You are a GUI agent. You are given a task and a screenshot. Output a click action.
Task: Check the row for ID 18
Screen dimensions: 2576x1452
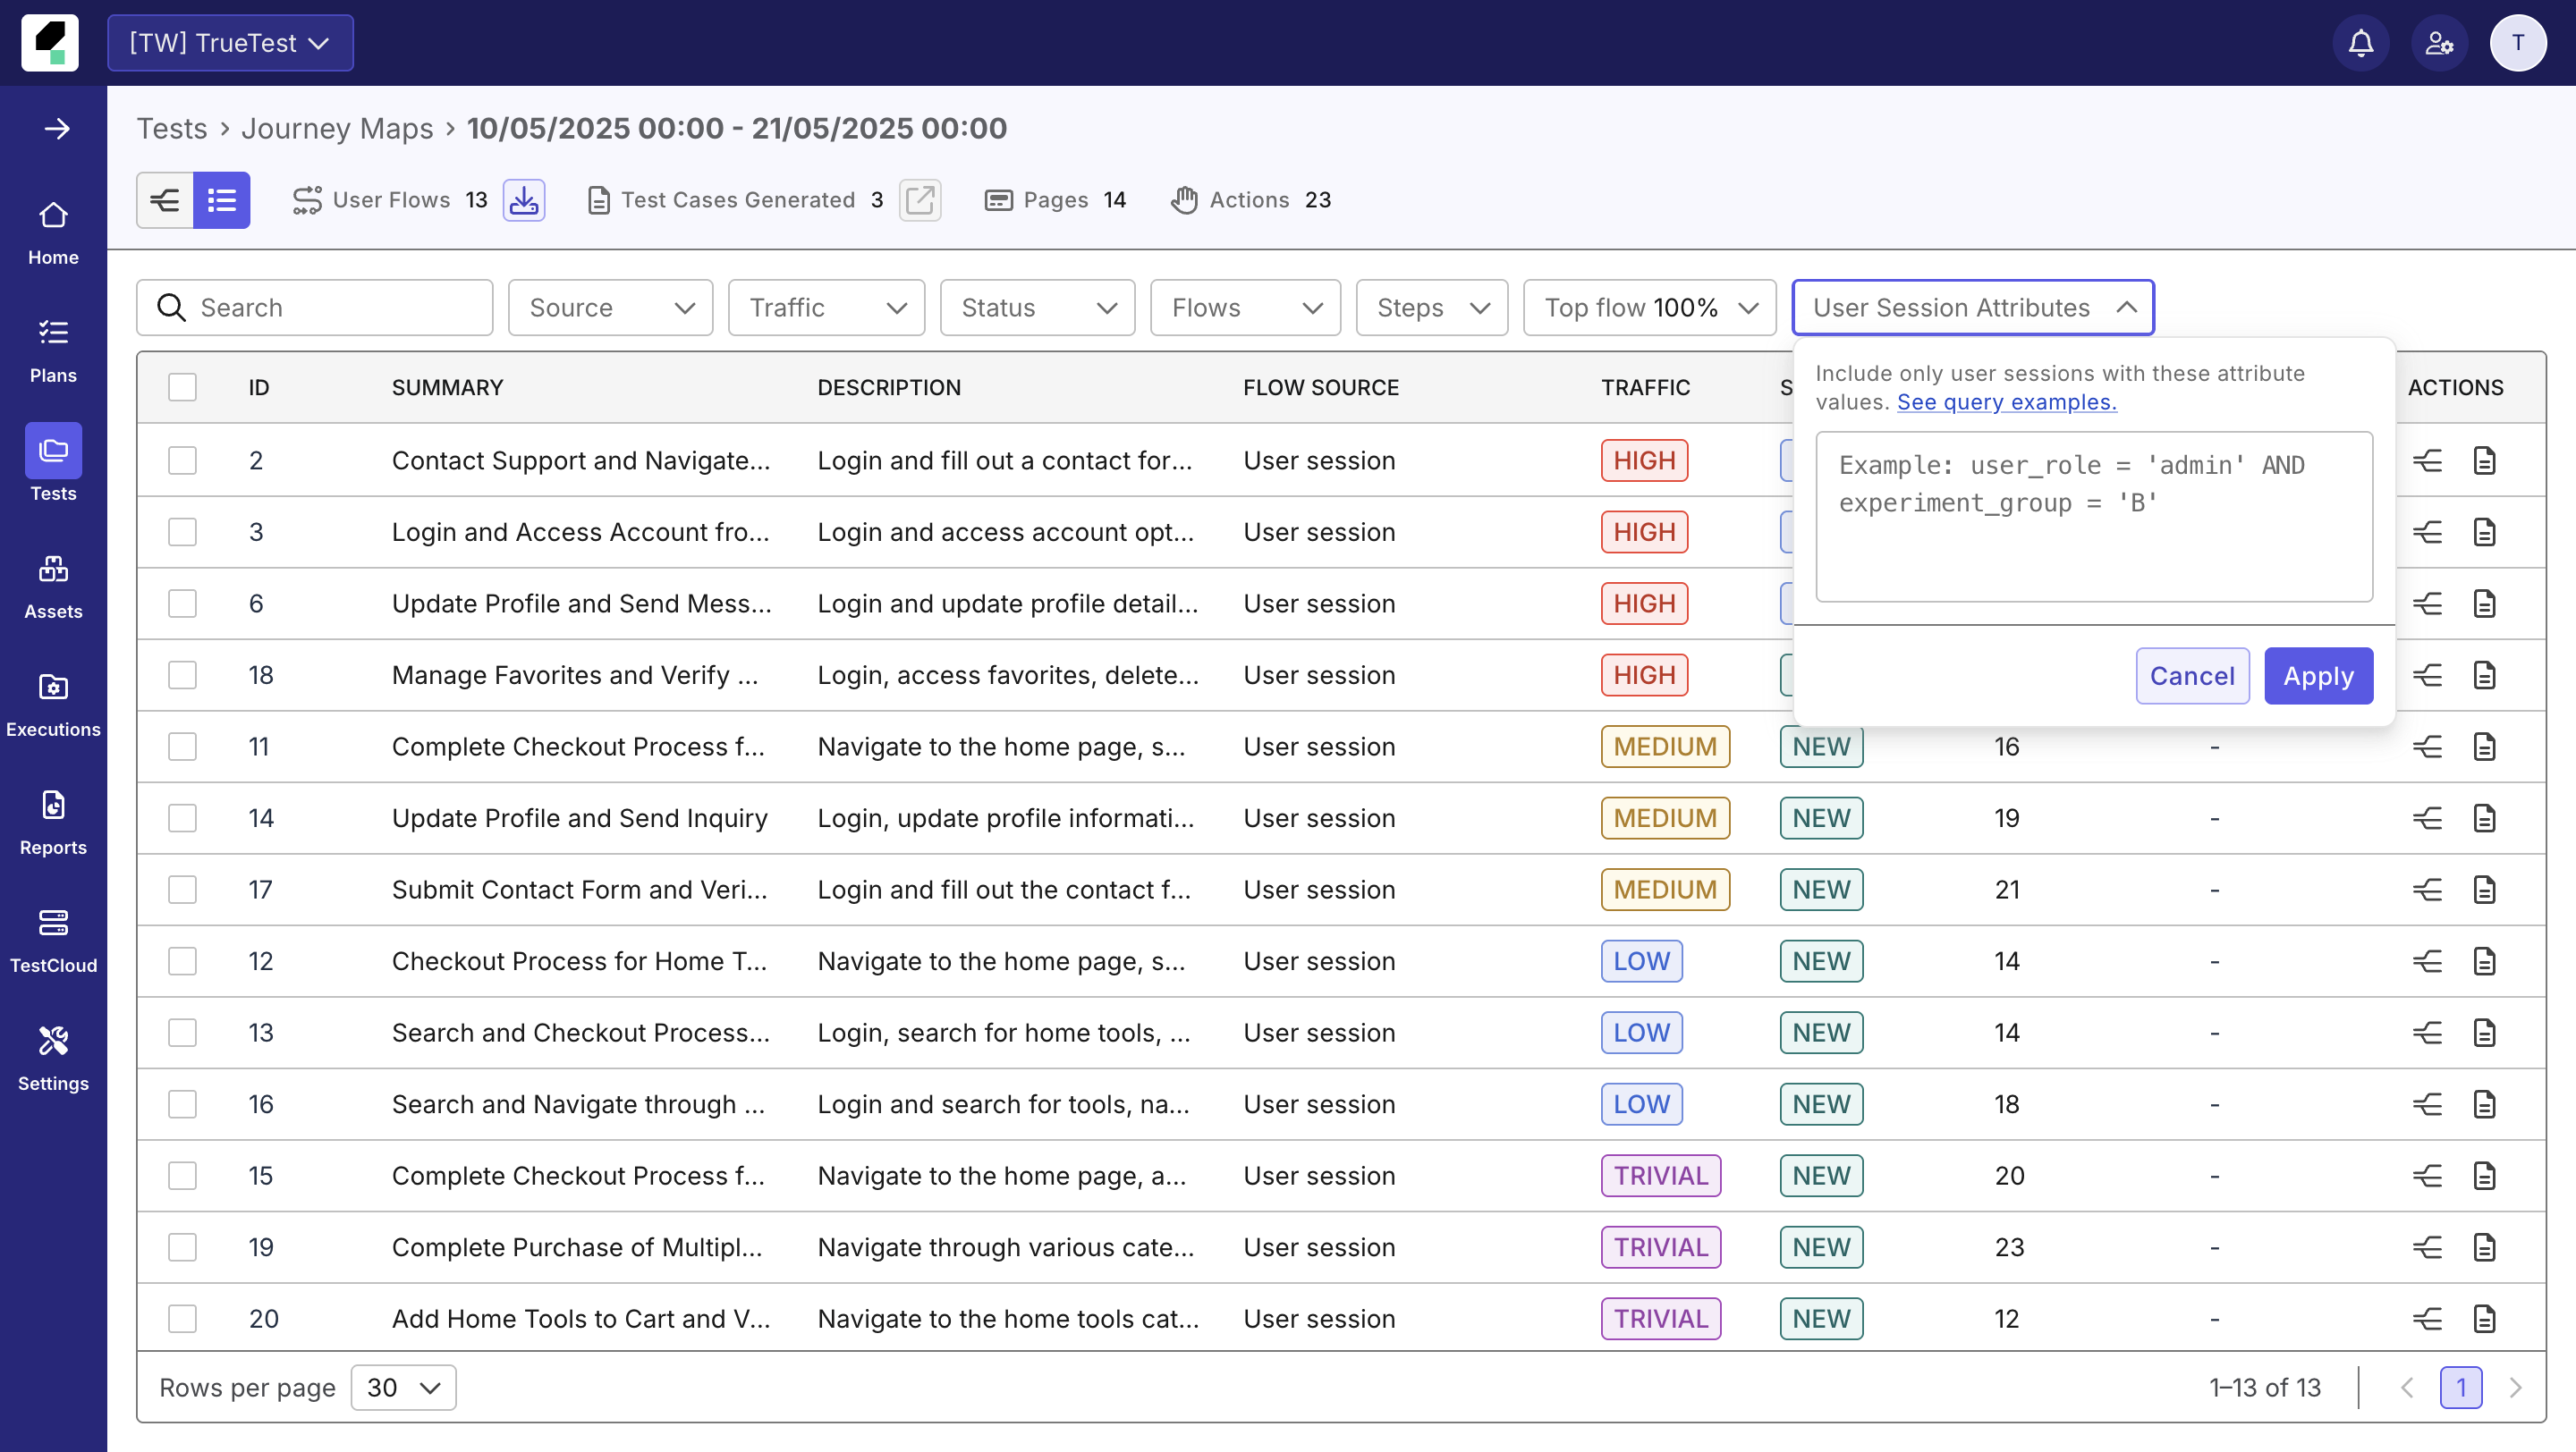[182, 674]
